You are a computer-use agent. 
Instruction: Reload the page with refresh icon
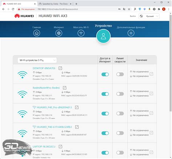(13, 9)
